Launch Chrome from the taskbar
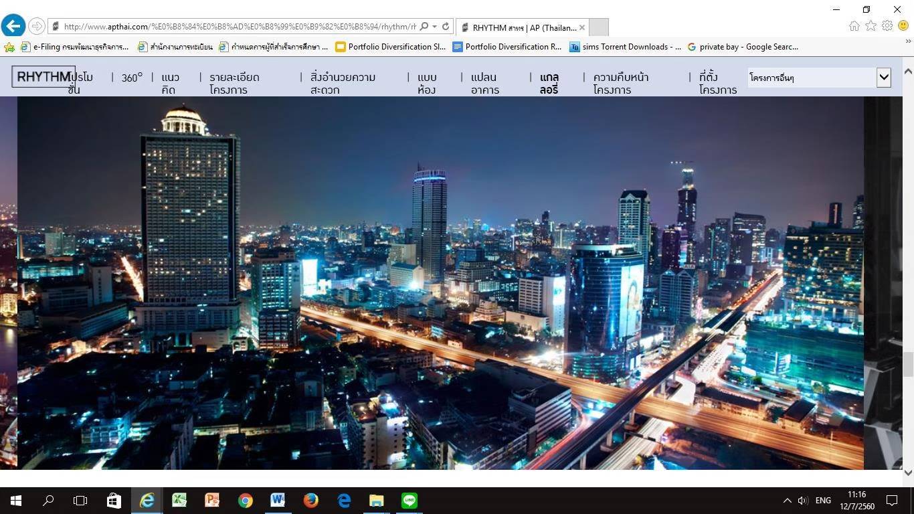This screenshot has height=514, width=914. click(x=244, y=500)
